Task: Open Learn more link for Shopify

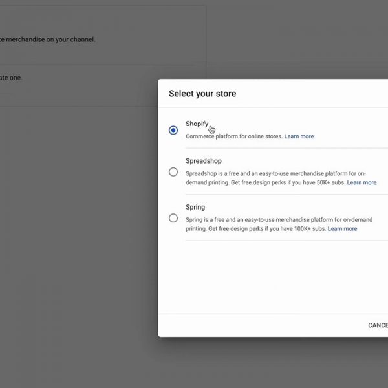Action: (x=299, y=136)
